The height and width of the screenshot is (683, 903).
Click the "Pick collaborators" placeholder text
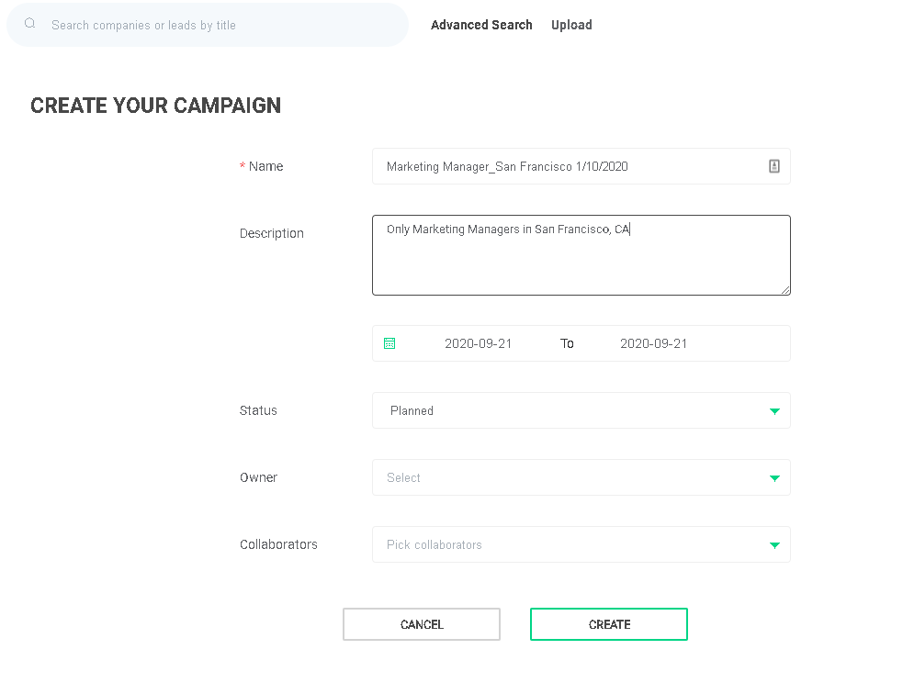pyautogui.click(x=434, y=544)
